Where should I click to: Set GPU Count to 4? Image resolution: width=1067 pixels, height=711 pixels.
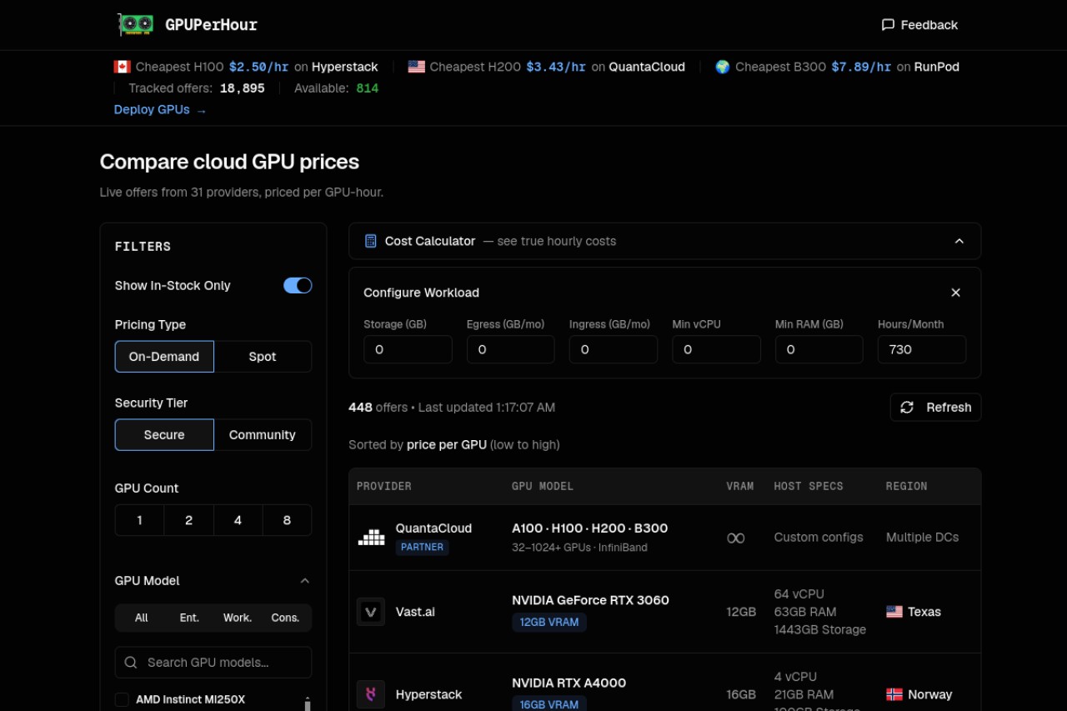tap(238, 520)
